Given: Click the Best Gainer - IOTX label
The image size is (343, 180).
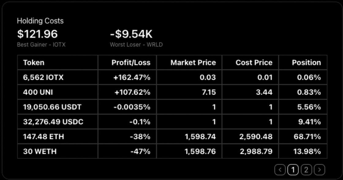Looking at the screenshot, I should [41, 45].
